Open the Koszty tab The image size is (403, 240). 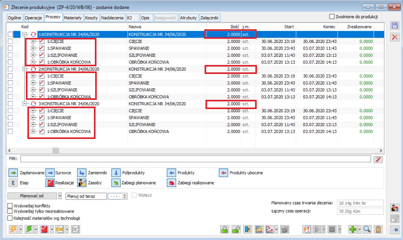coord(92,18)
